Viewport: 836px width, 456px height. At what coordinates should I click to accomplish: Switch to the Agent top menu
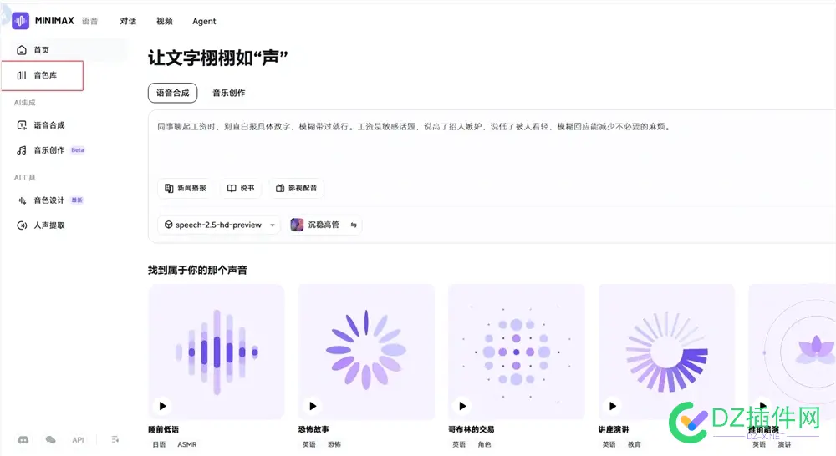pyautogui.click(x=204, y=22)
